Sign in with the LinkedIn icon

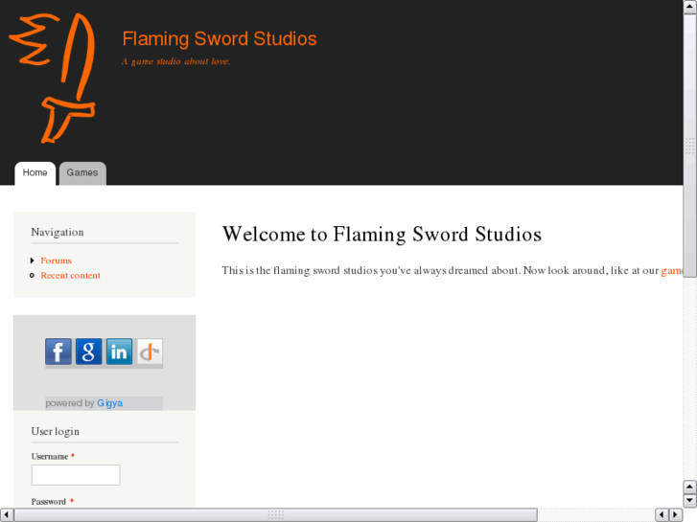coord(119,352)
